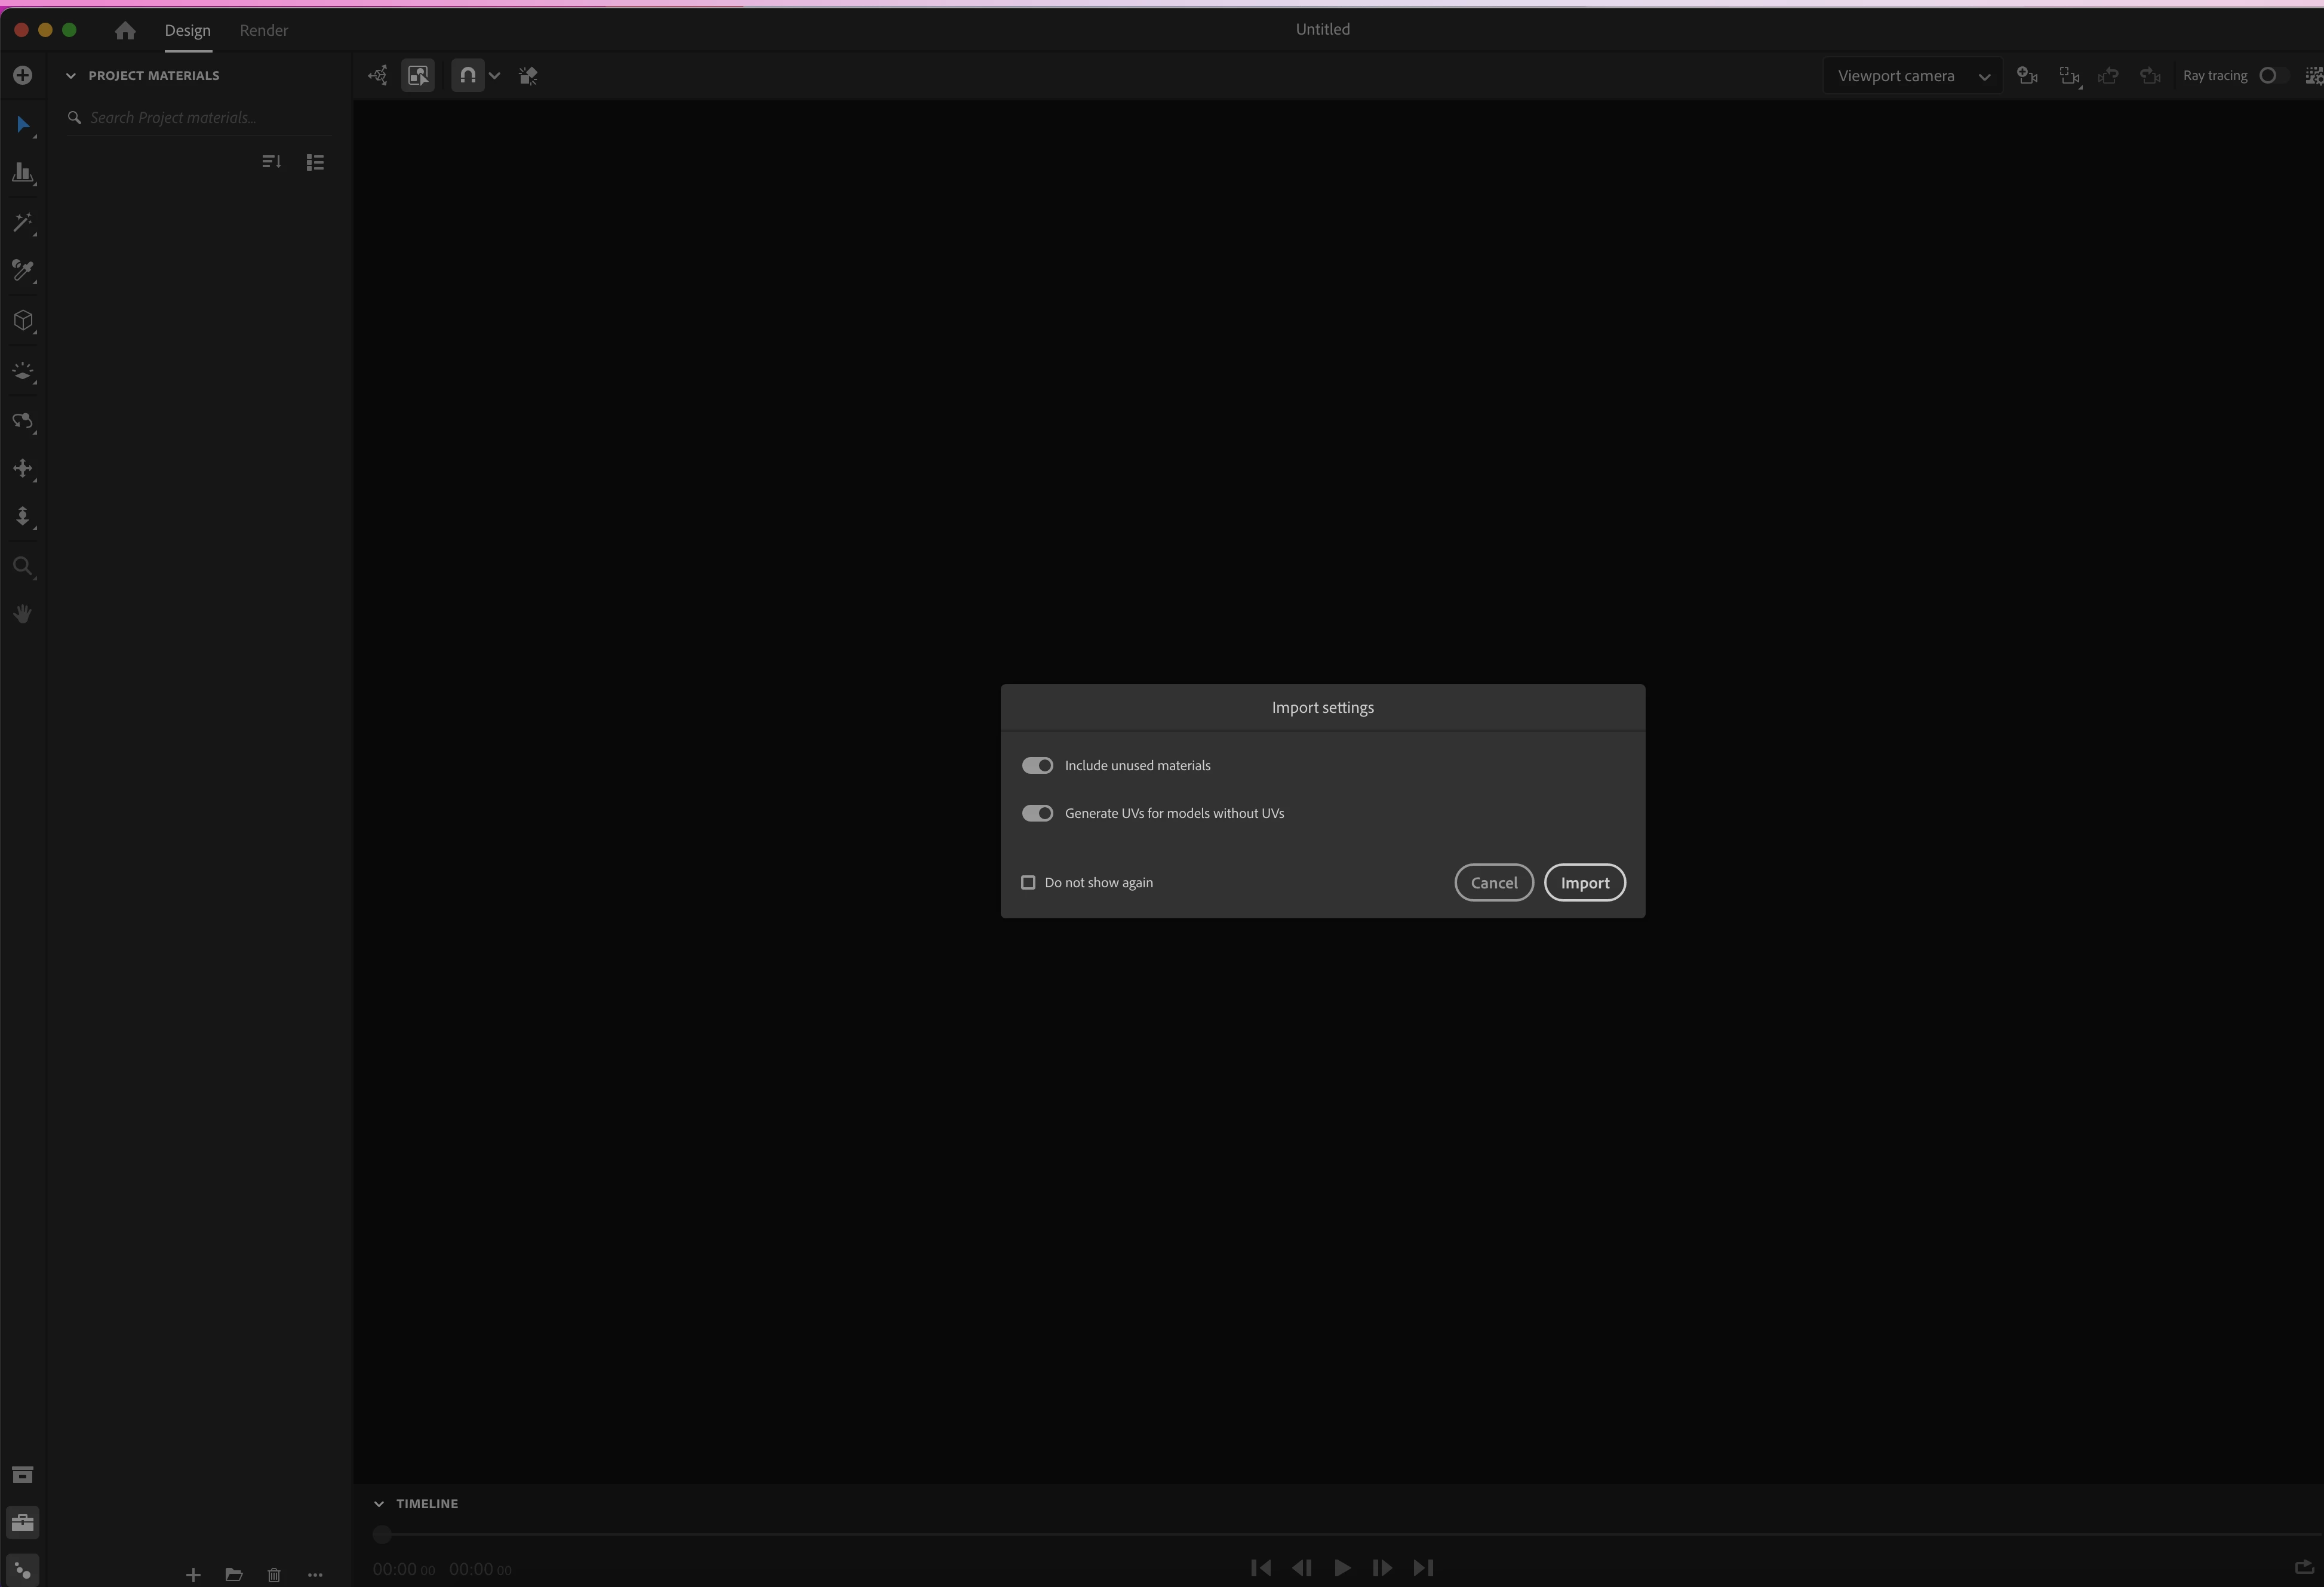Viewport: 2324px width, 1587px height.
Task: Click the Import button
Action: click(1584, 883)
